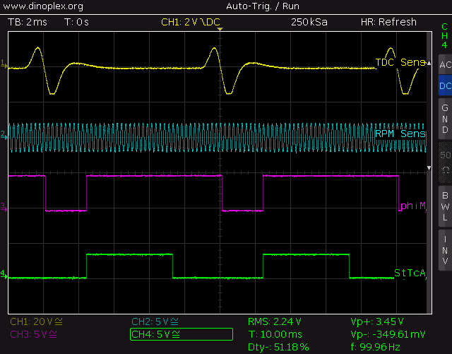452x354 pixels.
Task: Toggle INV signal inversion
Action: (444, 250)
